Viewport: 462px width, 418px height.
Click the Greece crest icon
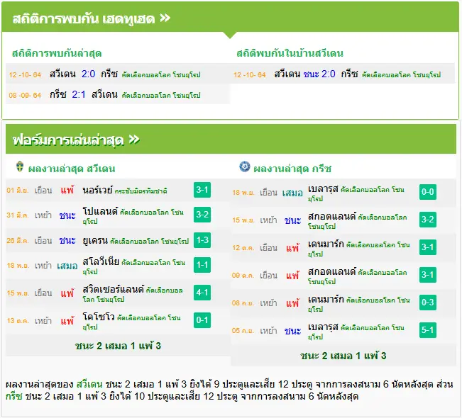pyautogui.click(x=245, y=166)
